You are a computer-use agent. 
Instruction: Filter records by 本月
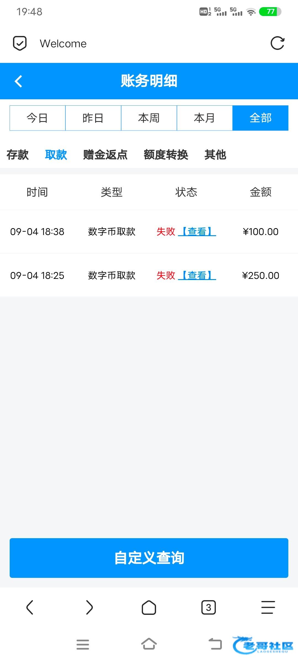205,118
